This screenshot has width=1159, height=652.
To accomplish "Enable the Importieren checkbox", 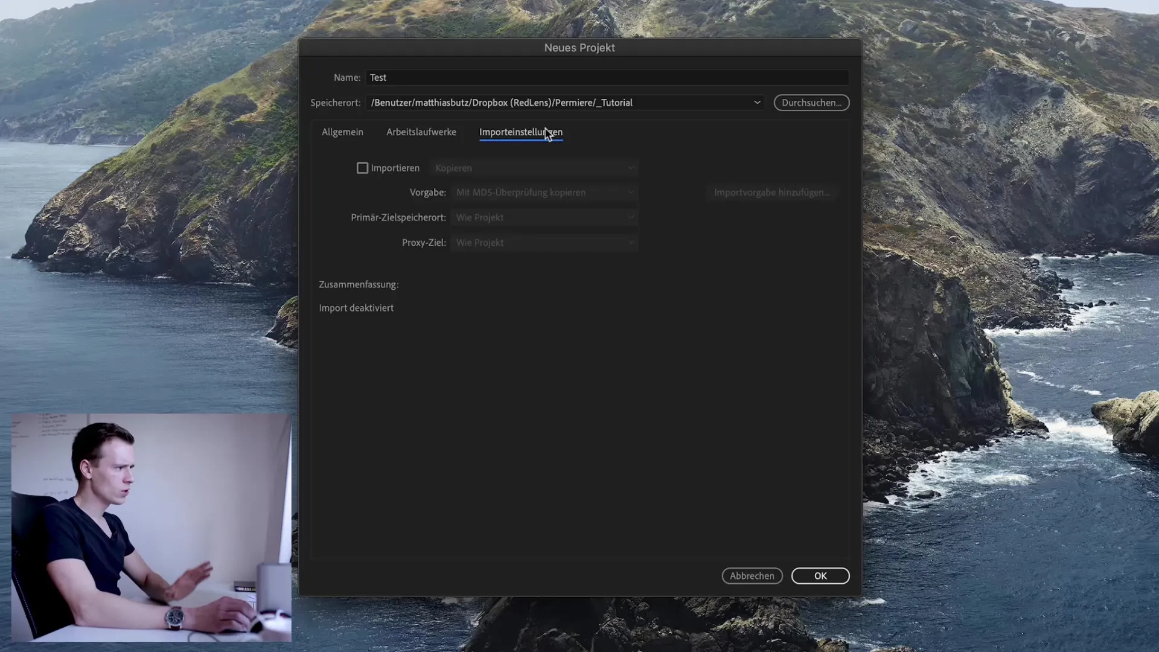I will [x=362, y=168].
